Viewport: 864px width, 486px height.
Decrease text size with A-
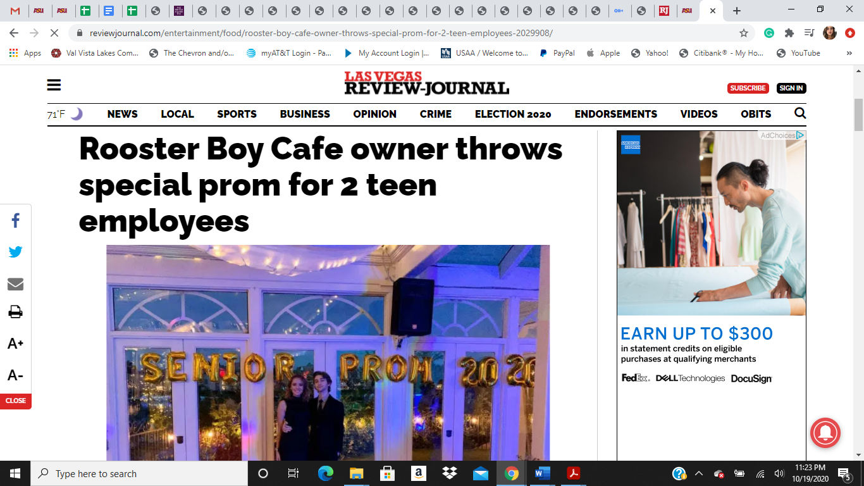tap(15, 376)
